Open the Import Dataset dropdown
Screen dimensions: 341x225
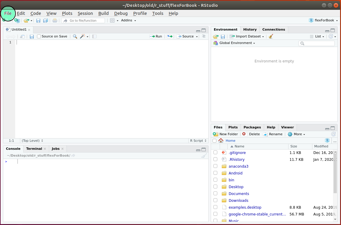click(247, 37)
